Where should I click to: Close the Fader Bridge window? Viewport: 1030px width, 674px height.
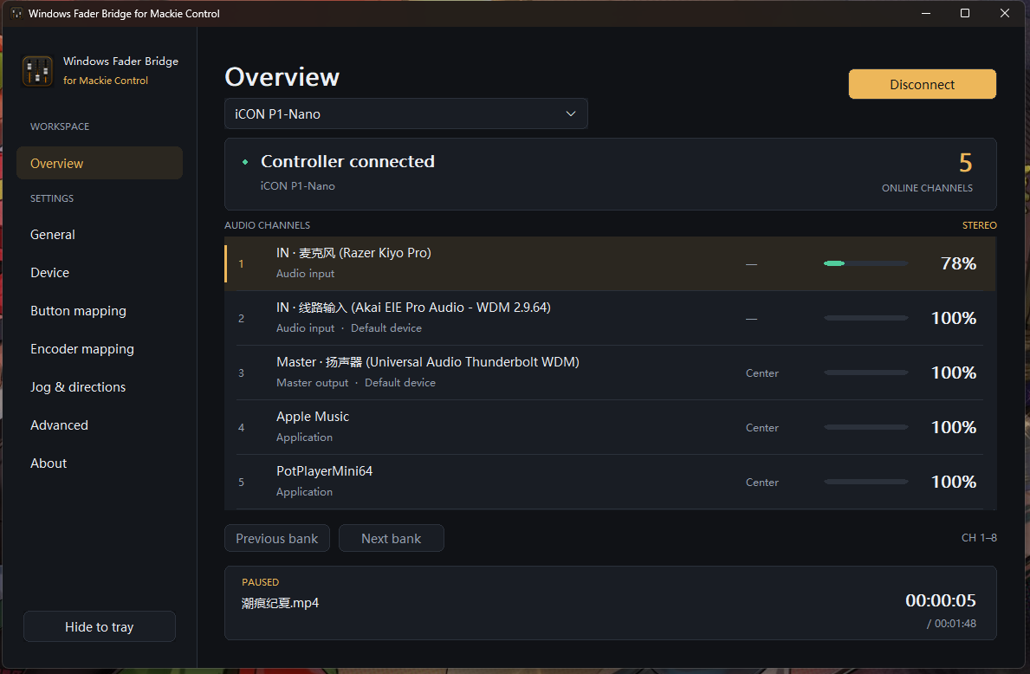1004,13
